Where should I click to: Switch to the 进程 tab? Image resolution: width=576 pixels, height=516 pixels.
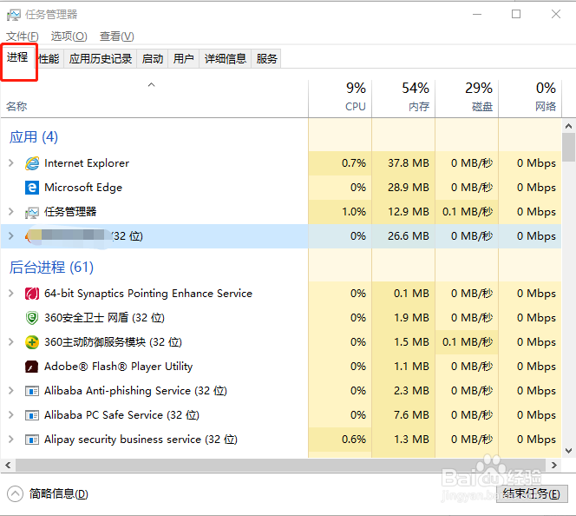[x=17, y=57]
